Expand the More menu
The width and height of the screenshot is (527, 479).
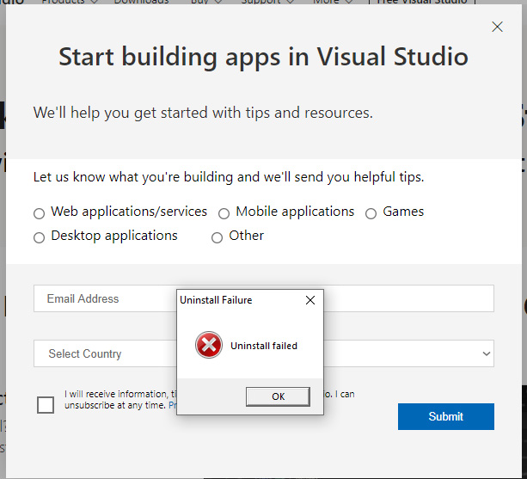pos(333,2)
